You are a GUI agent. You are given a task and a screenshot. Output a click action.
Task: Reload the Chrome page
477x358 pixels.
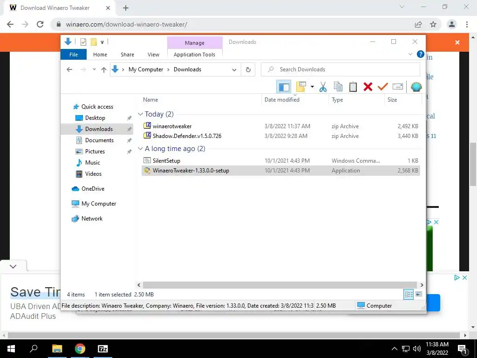coord(40,24)
